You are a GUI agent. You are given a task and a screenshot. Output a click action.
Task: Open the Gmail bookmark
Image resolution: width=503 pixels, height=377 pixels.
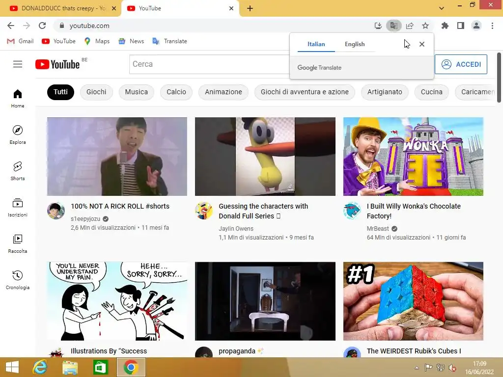[20, 41]
